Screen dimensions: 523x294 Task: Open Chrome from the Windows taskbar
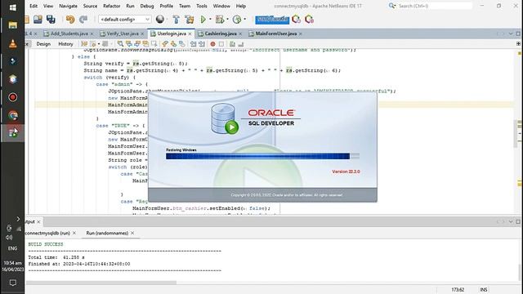tap(13, 115)
